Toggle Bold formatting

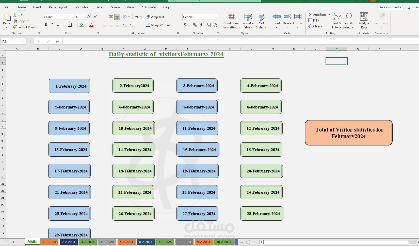coord(46,25)
